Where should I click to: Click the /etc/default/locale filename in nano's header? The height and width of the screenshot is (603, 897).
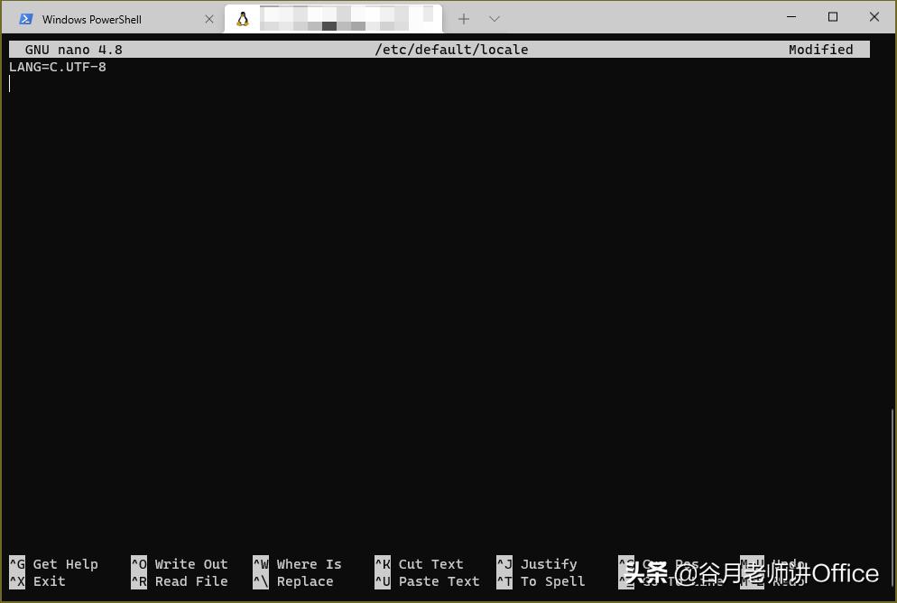click(451, 50)
